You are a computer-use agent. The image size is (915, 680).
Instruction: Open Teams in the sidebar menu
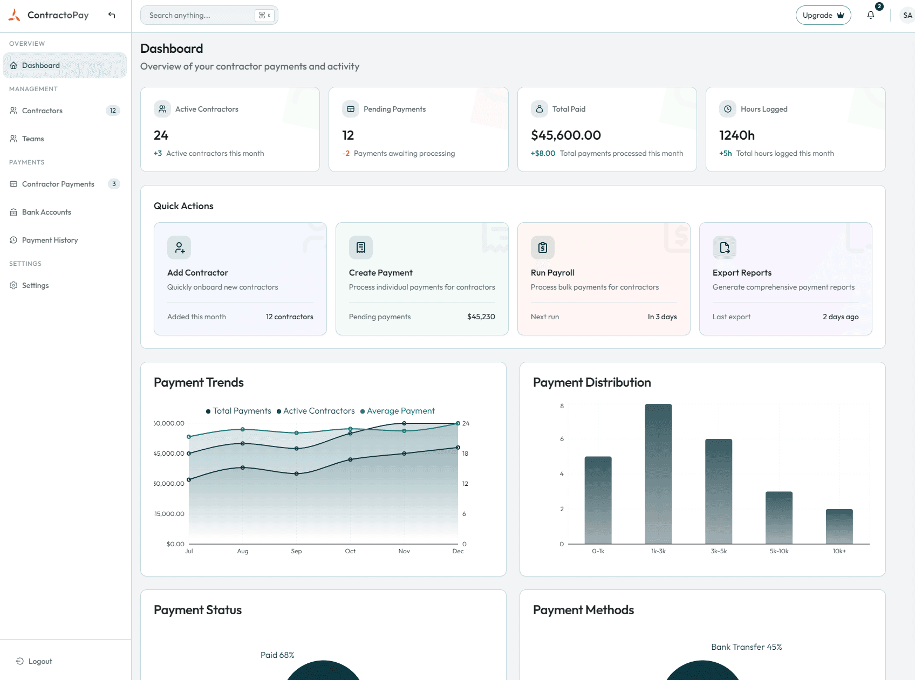tap(65, 139)
